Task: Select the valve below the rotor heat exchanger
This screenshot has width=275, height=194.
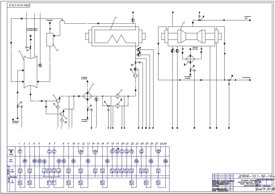Action: (x=190, y=70)
